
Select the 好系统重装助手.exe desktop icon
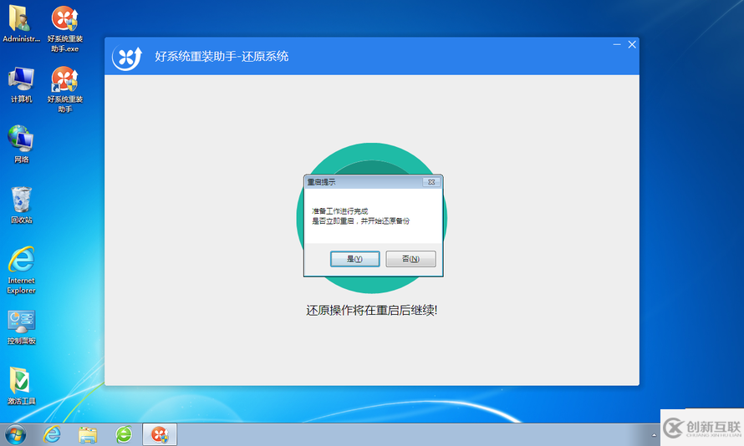click(65, 29)
